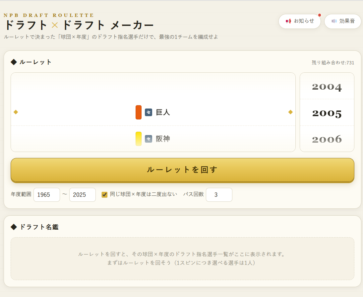This screenshot has width=363, height=297.
Task: Click the yellow team color bar for 阪神
Action: [x=139, y=139]
